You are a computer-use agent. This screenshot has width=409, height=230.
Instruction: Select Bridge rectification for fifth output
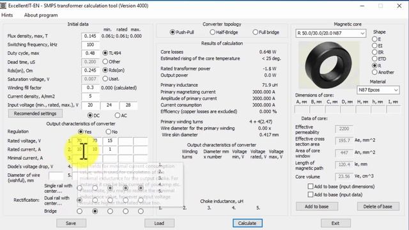coord(141,211)
